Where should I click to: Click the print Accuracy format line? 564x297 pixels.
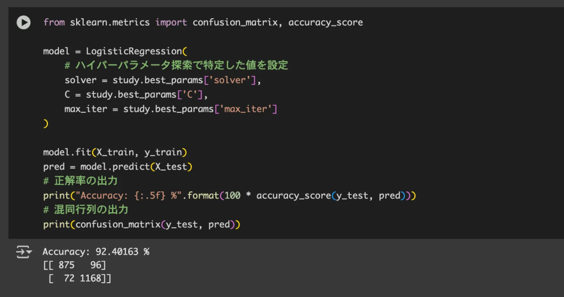pos(230,196)
